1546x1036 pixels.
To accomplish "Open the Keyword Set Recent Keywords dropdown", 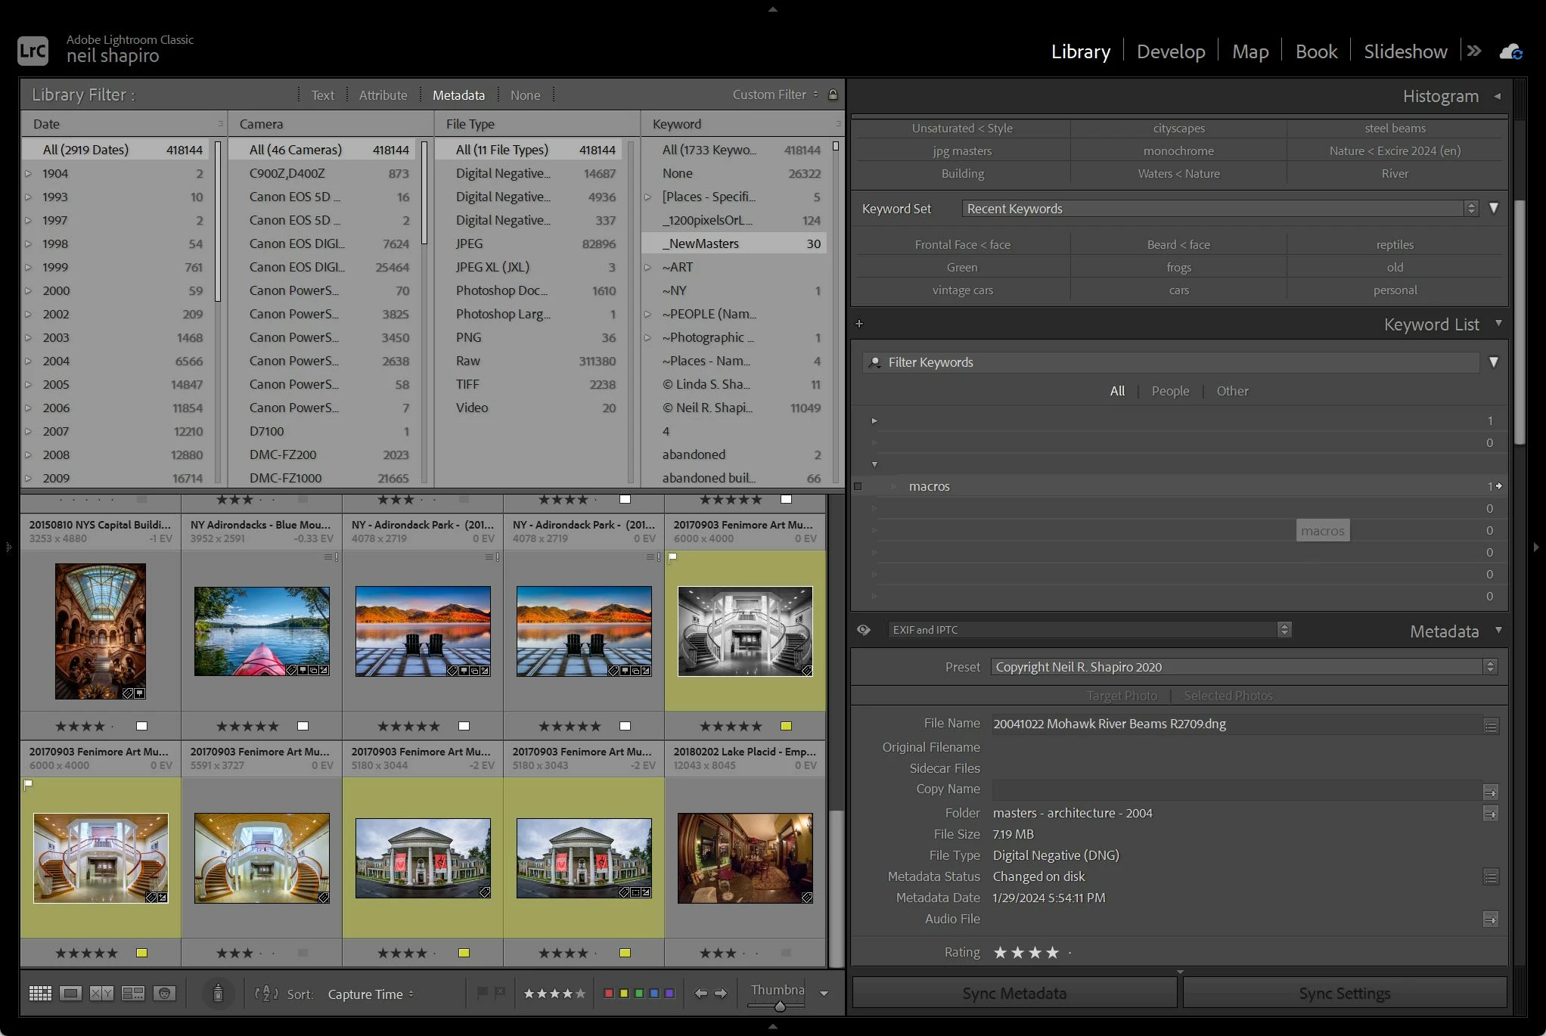I will [x=1219, y=209].
